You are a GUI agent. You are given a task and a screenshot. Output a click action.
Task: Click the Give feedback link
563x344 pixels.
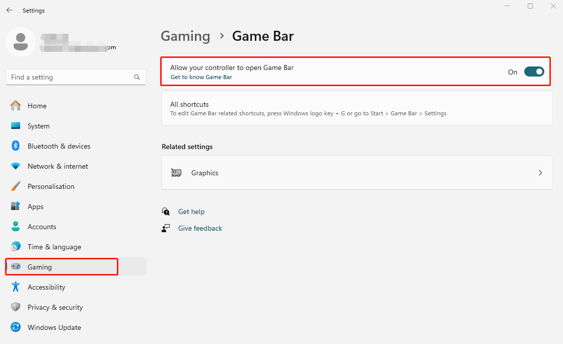click(x=200, y=228)
